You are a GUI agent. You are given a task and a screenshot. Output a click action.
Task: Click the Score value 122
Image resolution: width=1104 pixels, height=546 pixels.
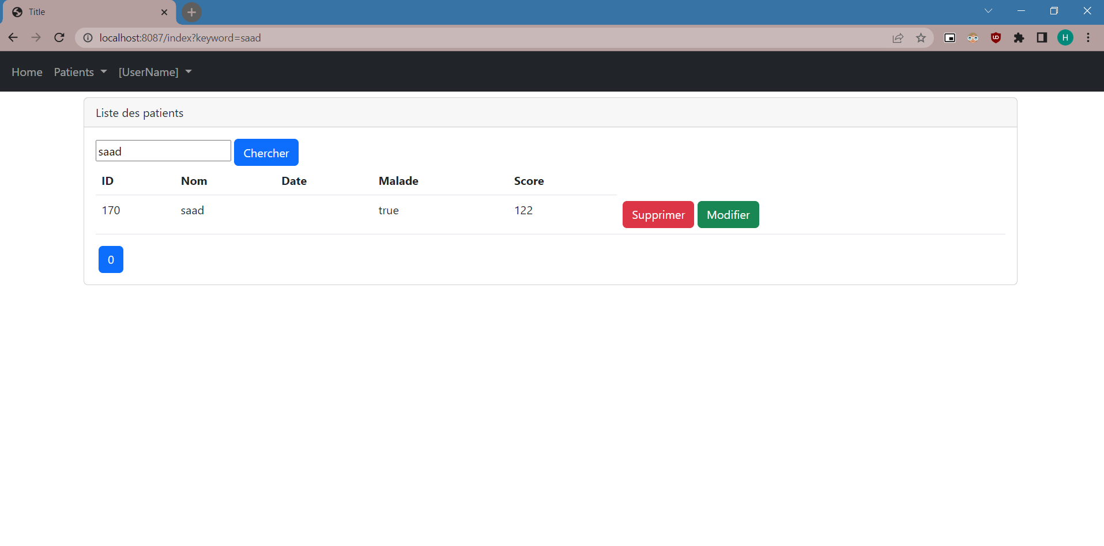click(x=523, y=210)
